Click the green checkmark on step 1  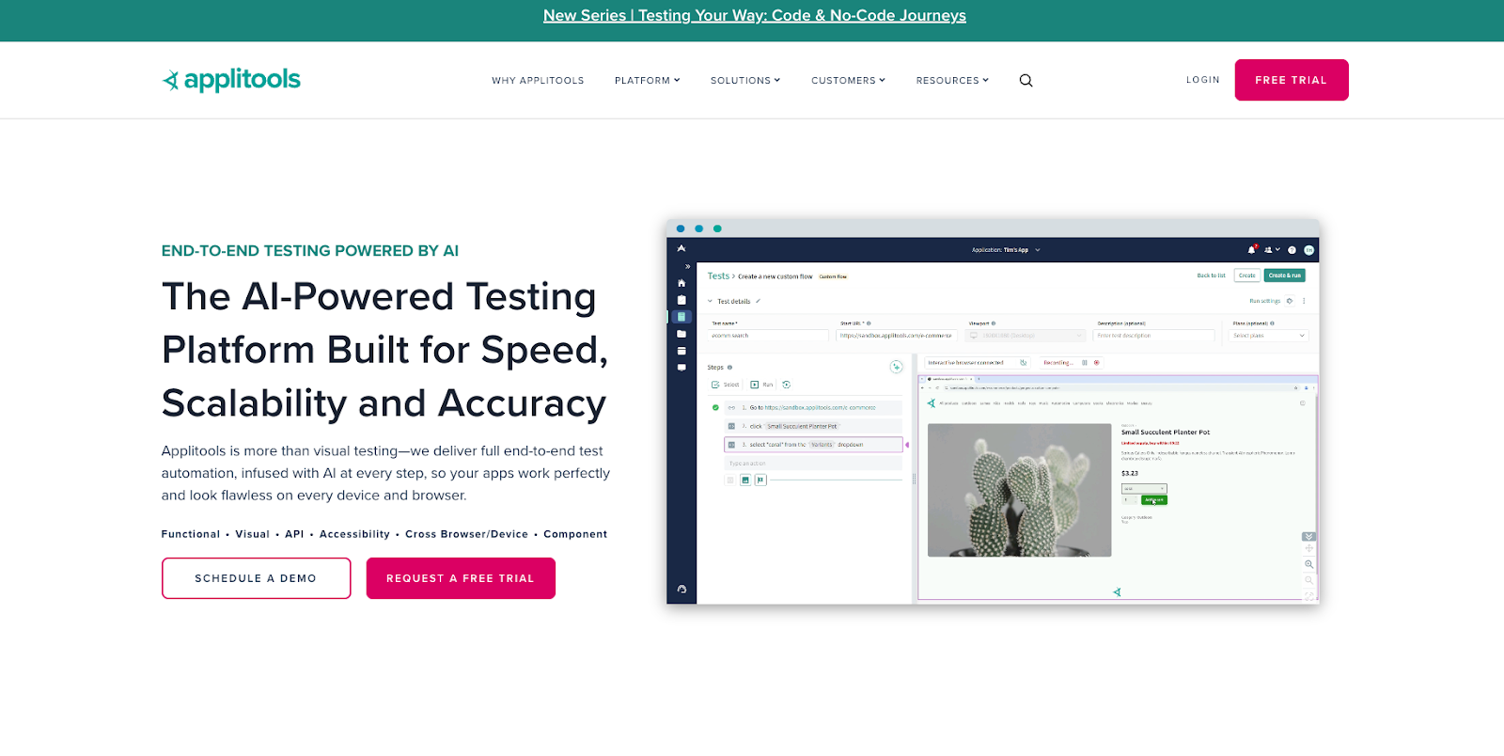(715, 408)
